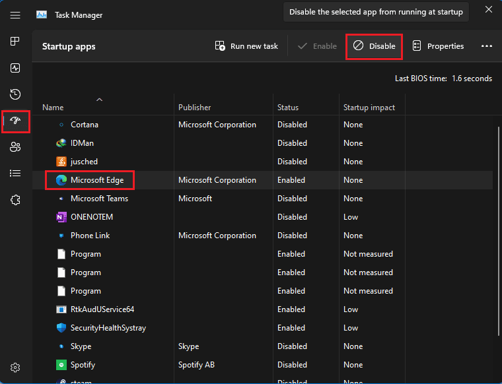Click the Microsoft Edge icon in the list

coord(61,180)
